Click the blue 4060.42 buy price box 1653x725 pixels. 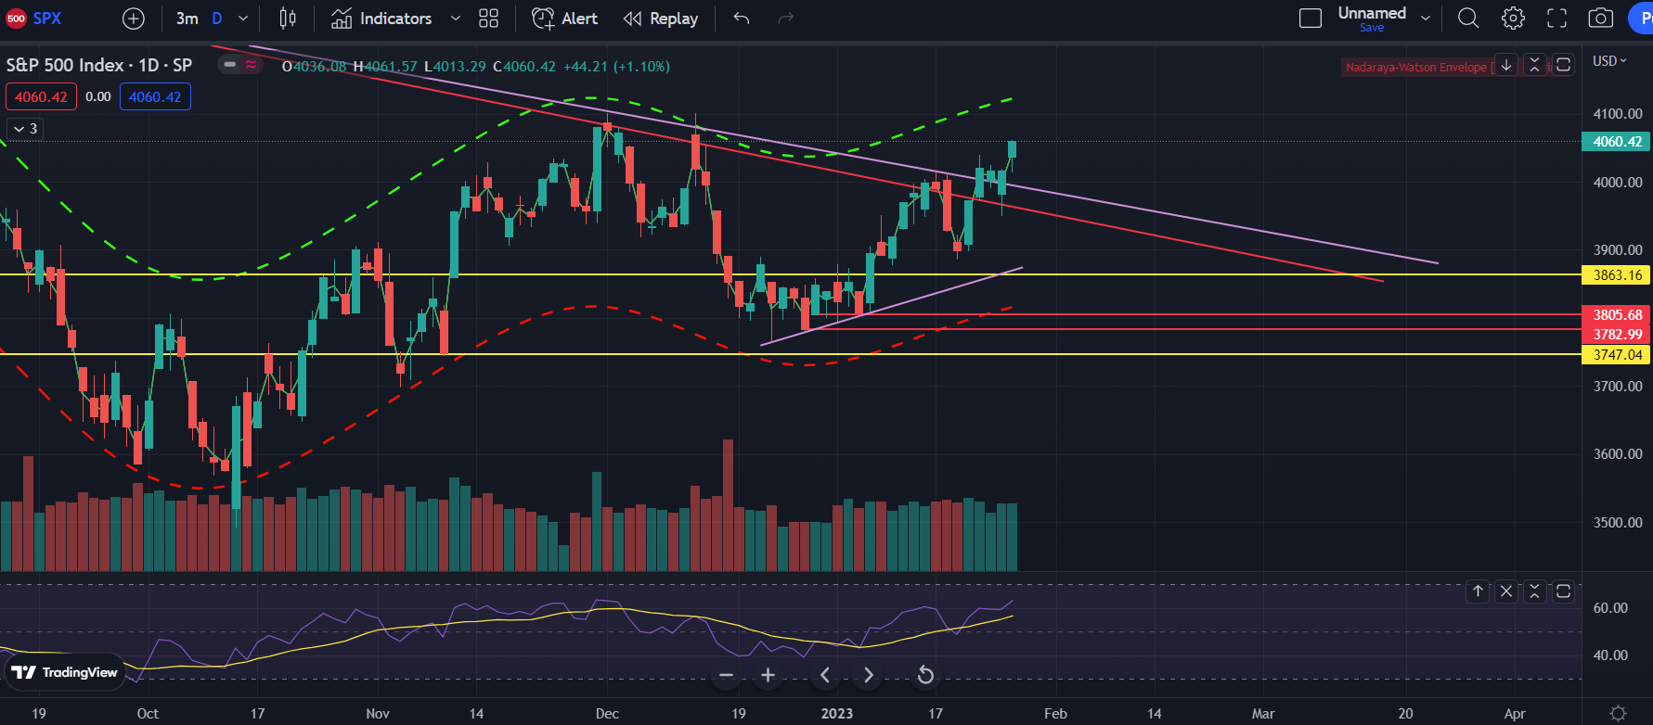point(155,96)
